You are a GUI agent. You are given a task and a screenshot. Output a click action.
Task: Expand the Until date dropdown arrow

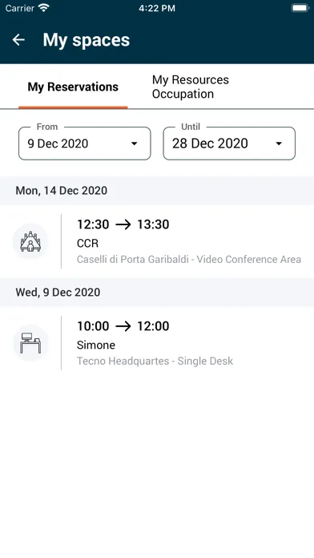coord(279,144)
